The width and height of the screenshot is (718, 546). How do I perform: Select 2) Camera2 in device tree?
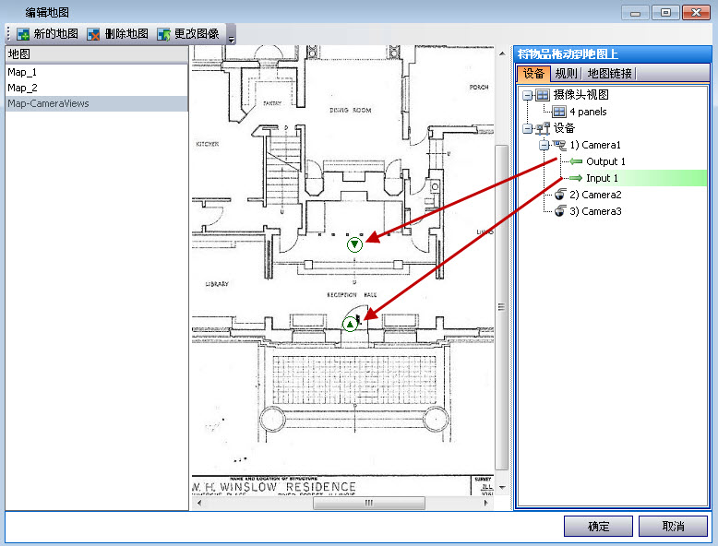click(595, 195)
